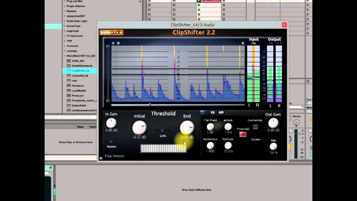The width and height of the screenshot is (357, 201).
Task: Toggle the Bypass control
Action: [x=111, y=142]
